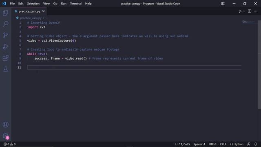261x147 pixels.
Task: Open the Accounts menu icon
Action: (5, 125)
